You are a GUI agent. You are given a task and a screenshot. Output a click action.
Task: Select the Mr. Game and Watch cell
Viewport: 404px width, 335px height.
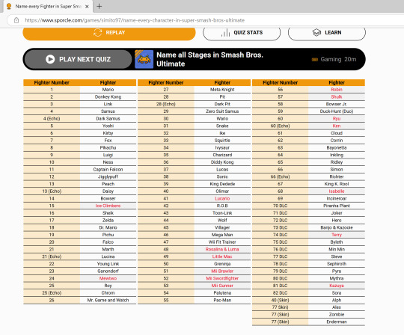tap(108, 301)
